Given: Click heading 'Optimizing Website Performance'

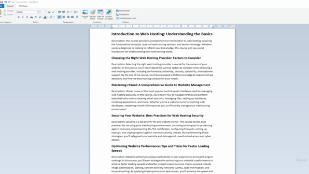Looking at the screenshot, I should coord(160,148).
